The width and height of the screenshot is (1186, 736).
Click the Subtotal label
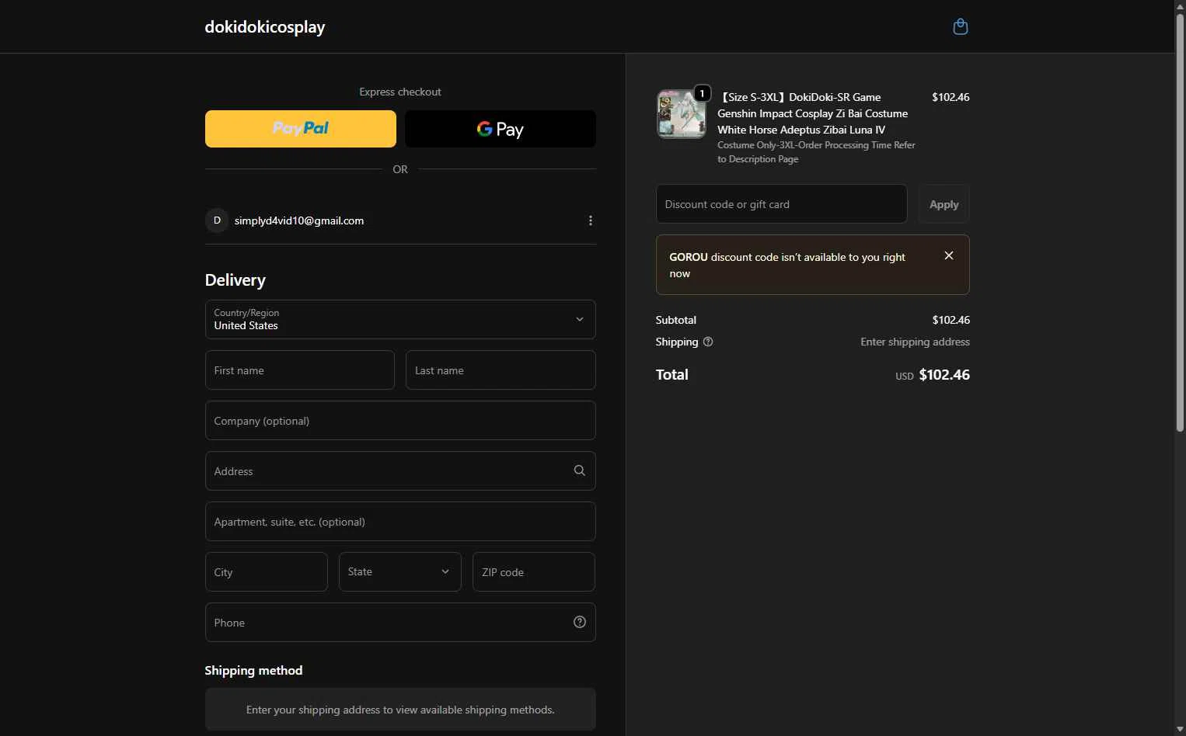676,320
